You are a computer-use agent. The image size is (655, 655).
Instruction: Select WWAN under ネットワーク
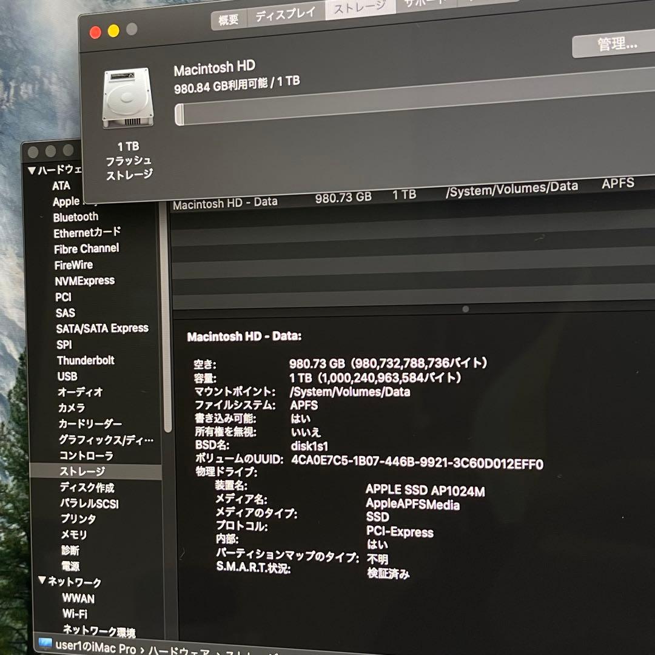click(x=78, y=598)
